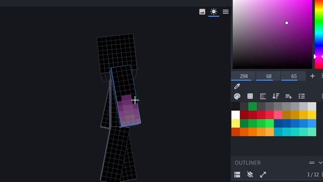Select the black palette swatch
The height and width of the screenshot is (182, 323).
tap(236, 106)
